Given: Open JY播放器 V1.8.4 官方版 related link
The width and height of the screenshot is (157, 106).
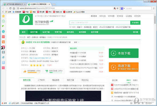Looking at the screenshot, I should (78, 60).
